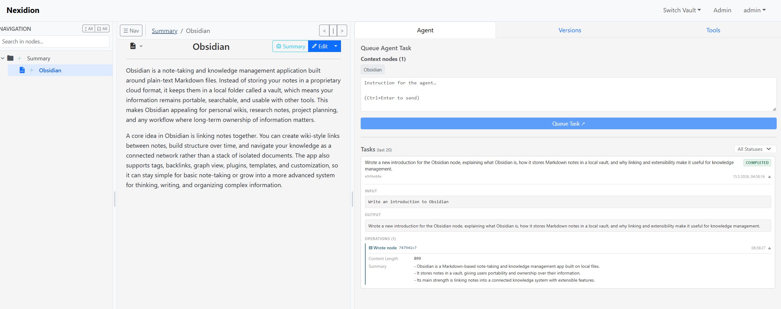
Task: Click the Queue Agent Task heading
Action: click(x=386, y=48)
